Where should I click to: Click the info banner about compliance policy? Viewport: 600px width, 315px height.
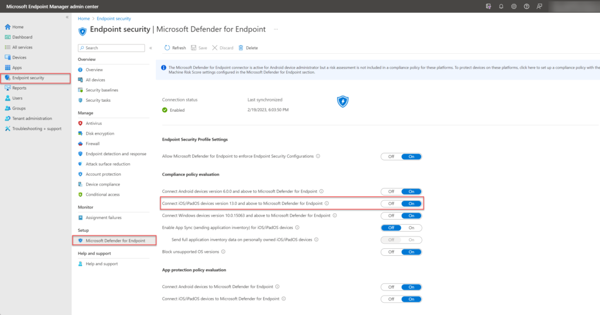[378, 70]
